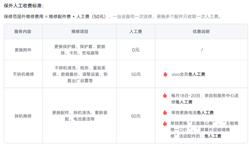Select the 维修项目 column header

(79, 32)
